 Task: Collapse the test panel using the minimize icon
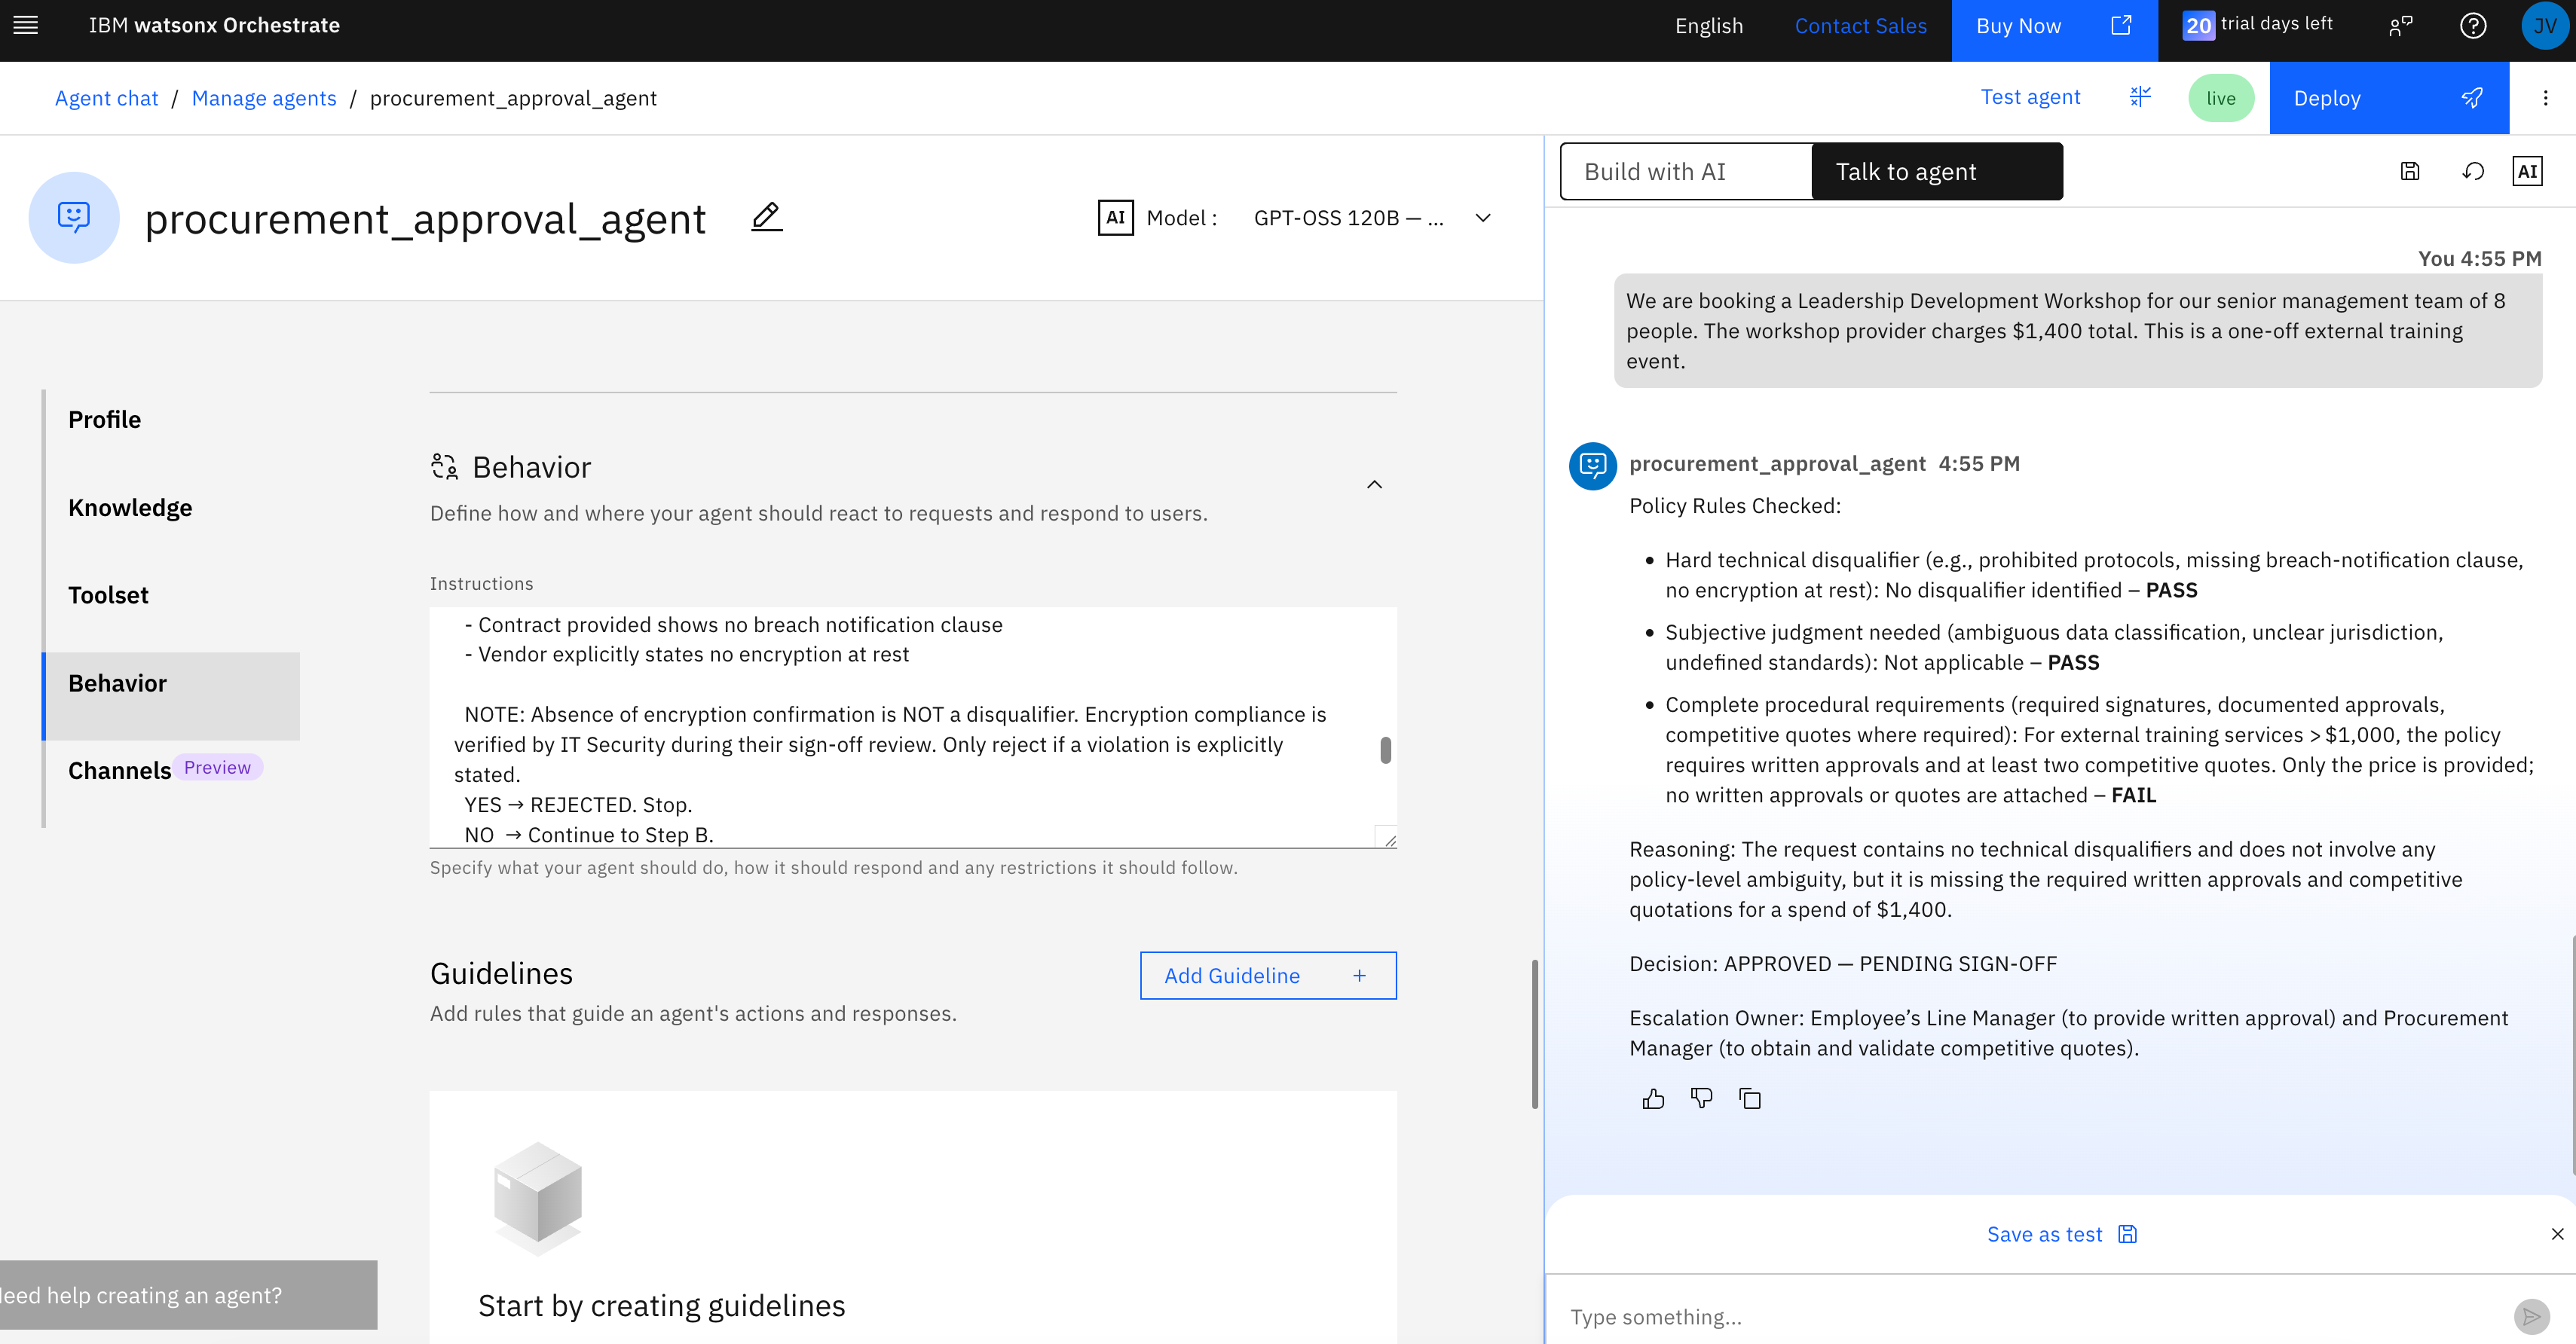point(2140,97)
